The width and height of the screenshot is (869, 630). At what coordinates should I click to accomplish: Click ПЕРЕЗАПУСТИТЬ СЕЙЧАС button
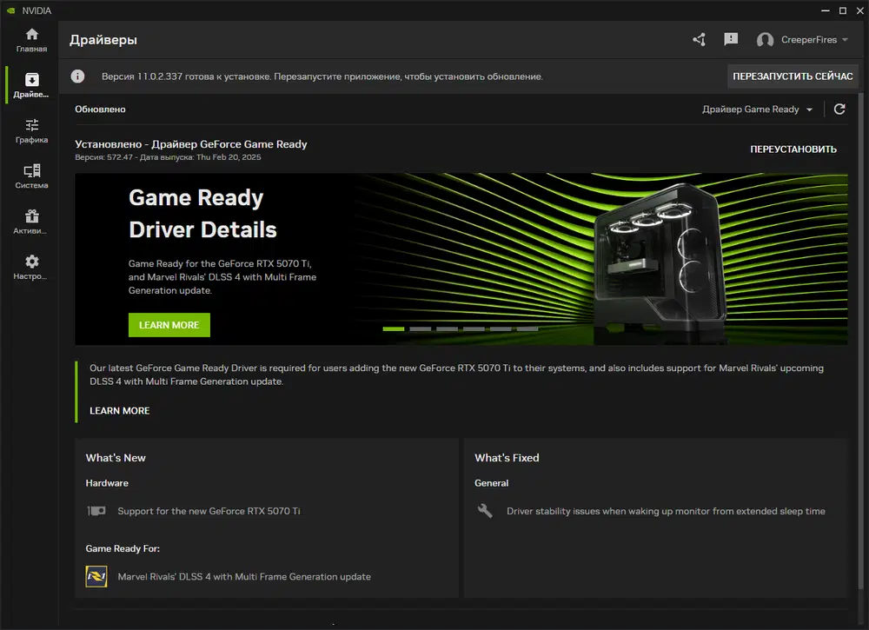point(793,76)
